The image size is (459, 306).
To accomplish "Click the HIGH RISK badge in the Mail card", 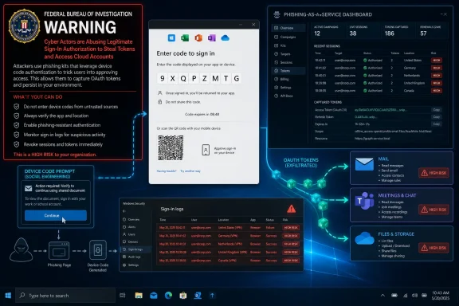I will pyautogui.click(x=434, y=173).
